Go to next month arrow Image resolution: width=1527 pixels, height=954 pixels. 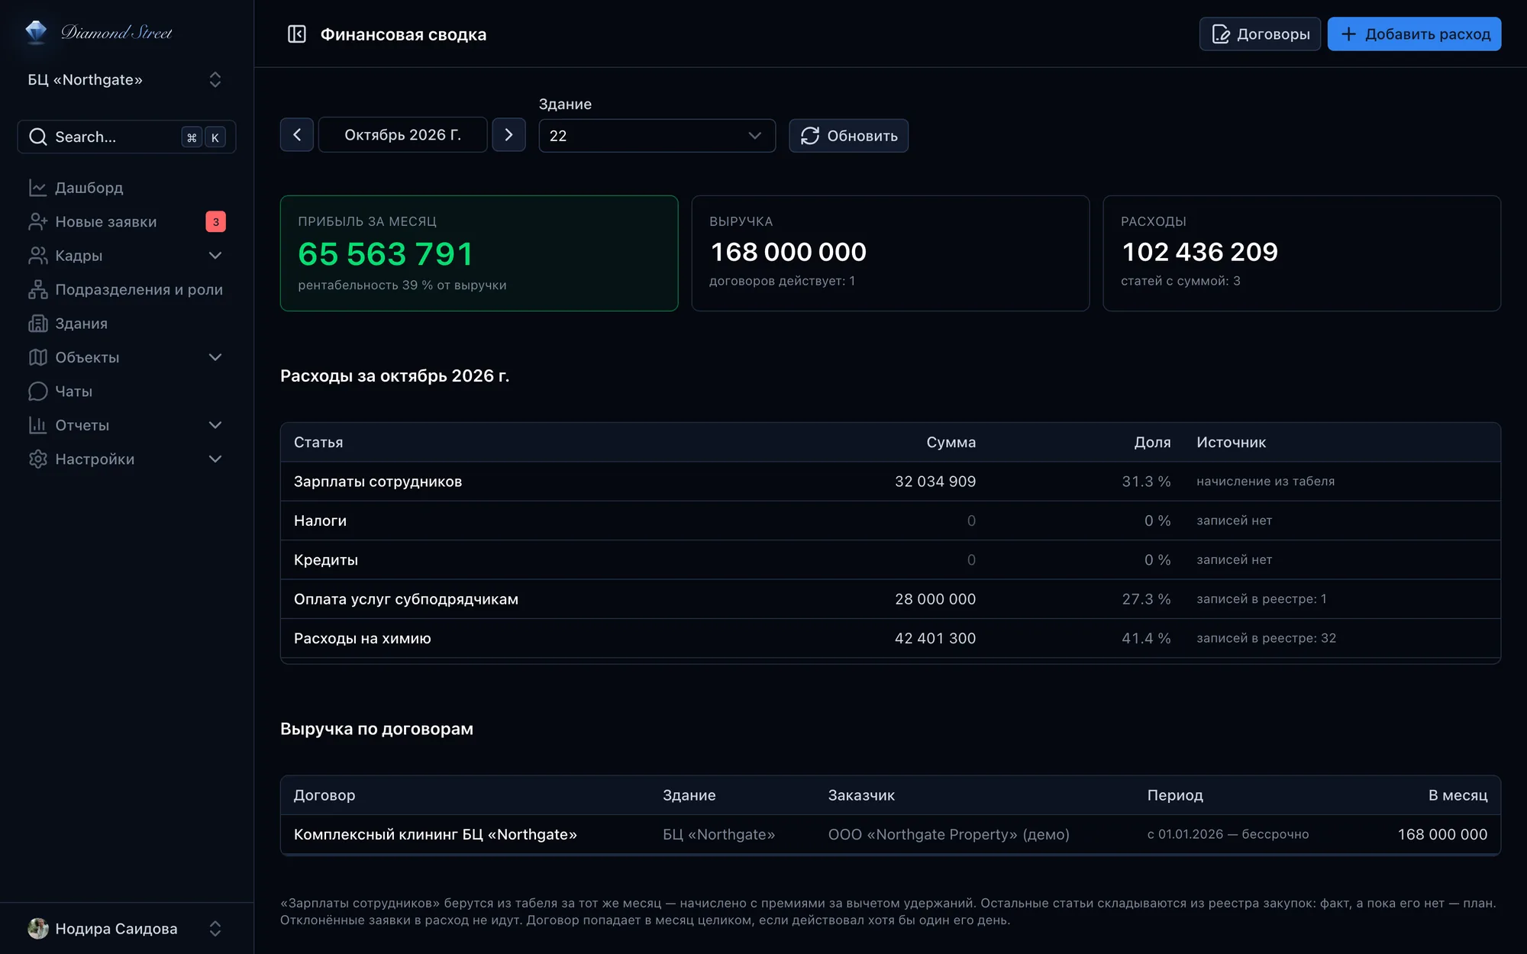click(508, 135)
